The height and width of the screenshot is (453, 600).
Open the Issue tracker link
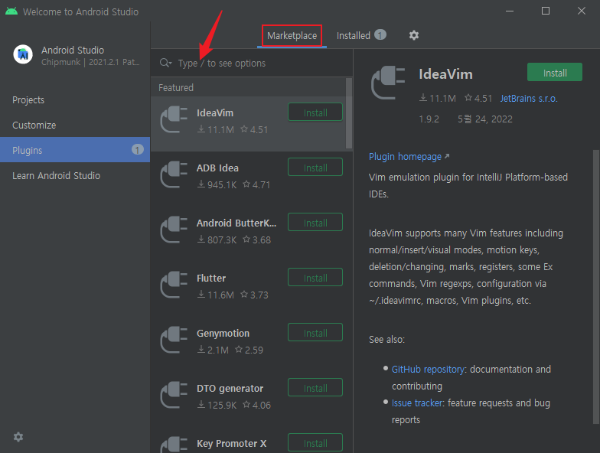point(417,402)
